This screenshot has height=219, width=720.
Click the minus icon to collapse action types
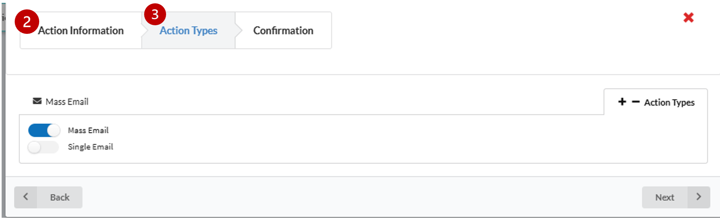point(636,102)
